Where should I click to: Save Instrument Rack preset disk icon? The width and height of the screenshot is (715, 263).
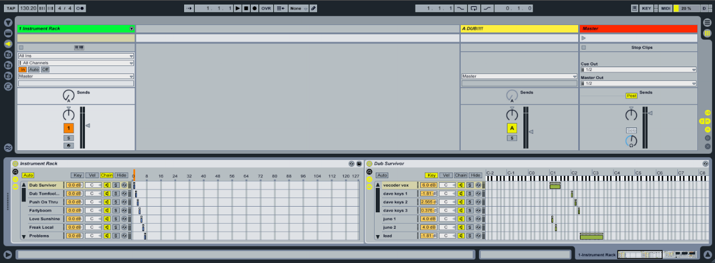pyautogui.click(x=359, y=164)
